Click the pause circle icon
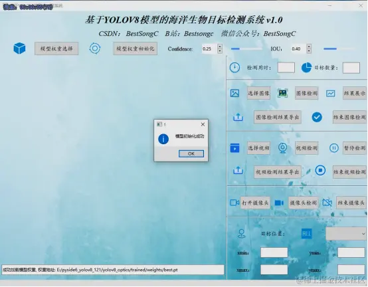Viewport: 368px width, 287px height. coord(334,148)
